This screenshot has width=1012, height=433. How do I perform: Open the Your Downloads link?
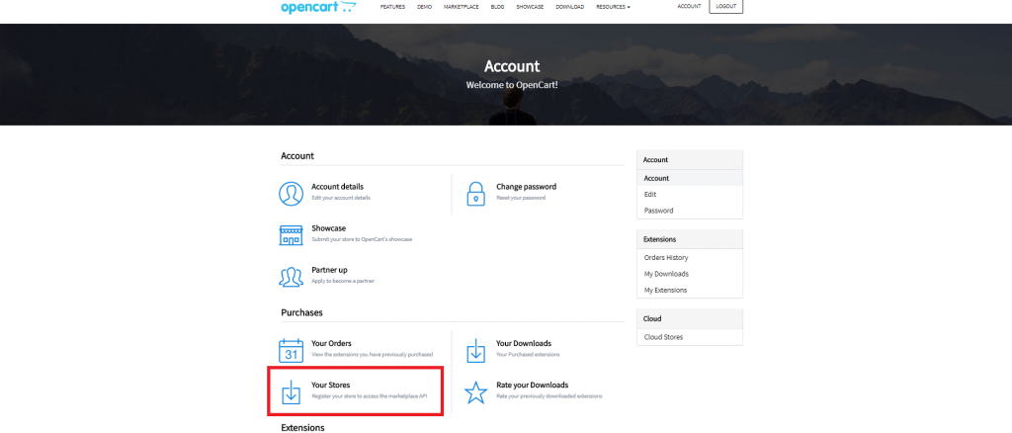point(524,343)
